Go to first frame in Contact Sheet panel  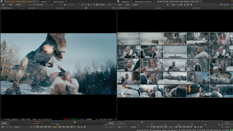click(x=154, y=127)
